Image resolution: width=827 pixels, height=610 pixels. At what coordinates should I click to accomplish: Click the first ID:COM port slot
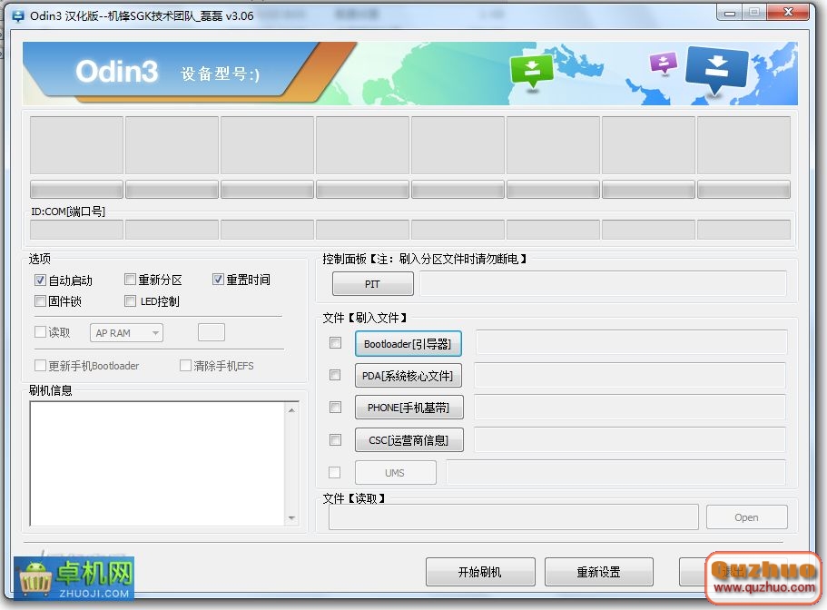[76, 230]
